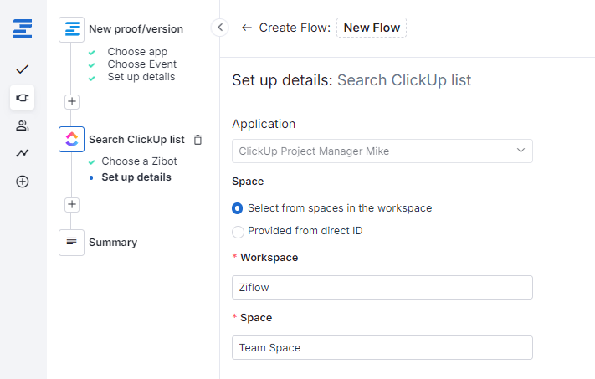
Task: Open the people sidebar icon
Action: point(23,125)
